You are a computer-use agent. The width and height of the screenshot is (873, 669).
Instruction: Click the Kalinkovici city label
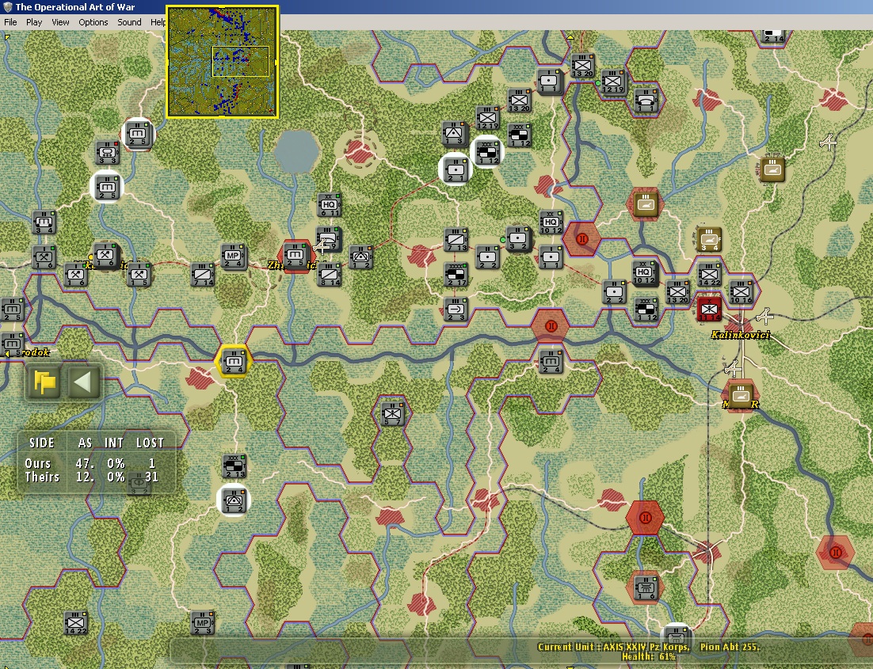tap(741, 334)
